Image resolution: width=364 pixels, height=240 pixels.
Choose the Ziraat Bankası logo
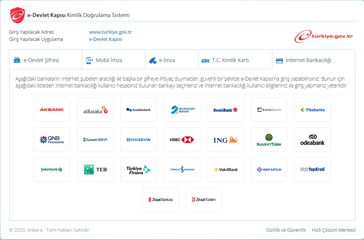160,199
